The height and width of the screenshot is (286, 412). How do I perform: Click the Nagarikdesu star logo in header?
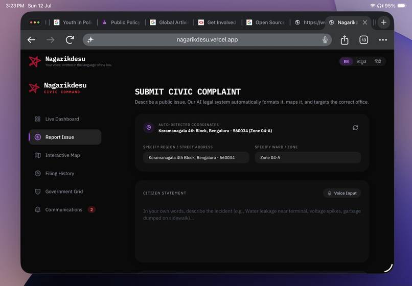click(35, 61)
